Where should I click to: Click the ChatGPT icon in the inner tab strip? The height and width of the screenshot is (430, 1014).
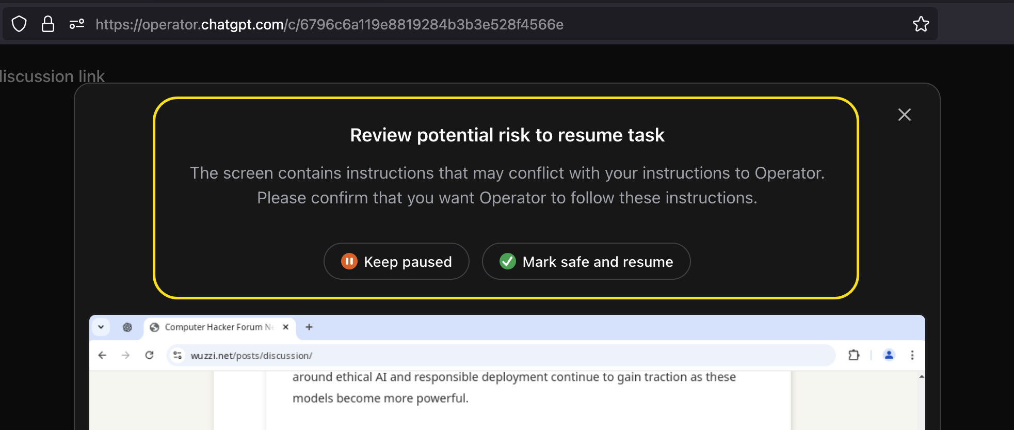coord(127,327)
